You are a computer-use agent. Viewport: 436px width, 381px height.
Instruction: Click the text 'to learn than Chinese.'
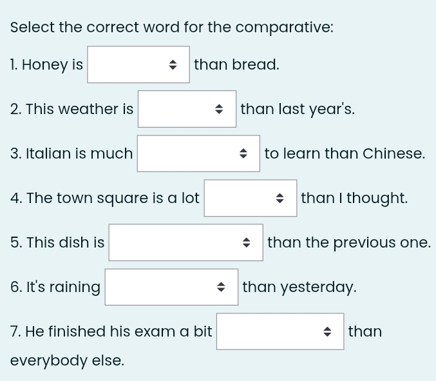pyautogui.click(x=345, y=153)
